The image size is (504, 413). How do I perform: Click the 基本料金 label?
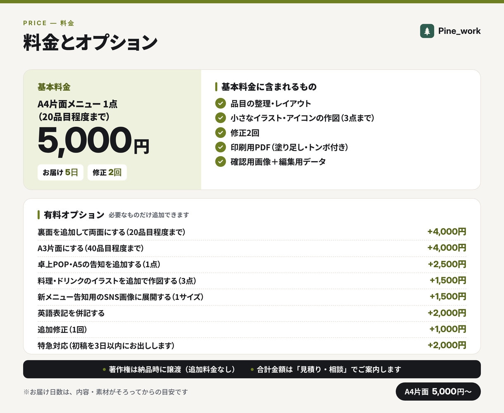tap(54, 87)
